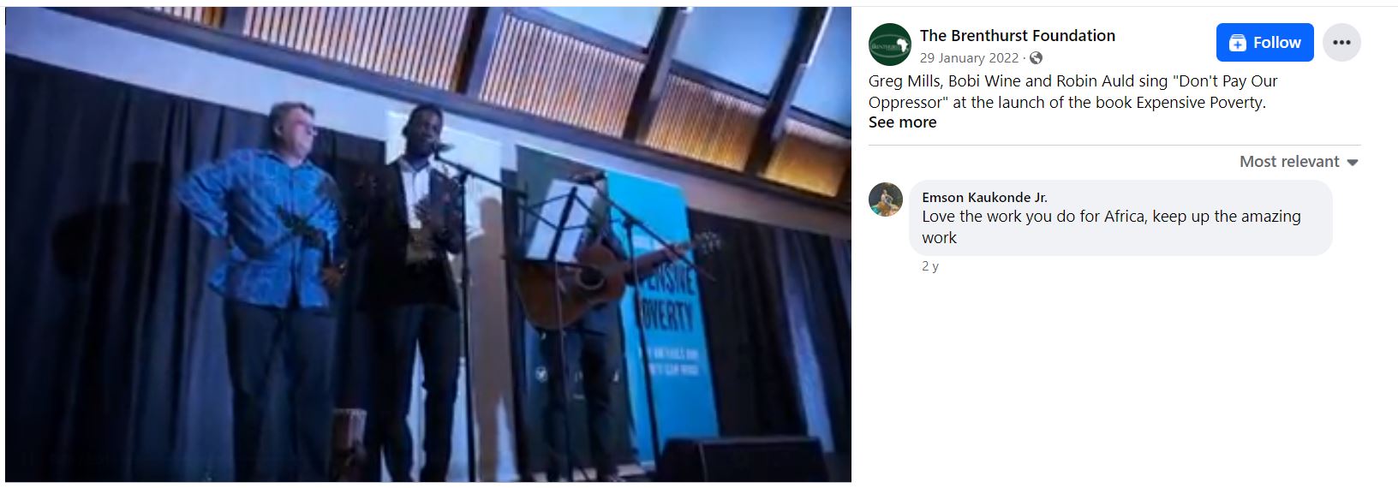
Task: Click the Follow button
Action: pos(1264,43)
